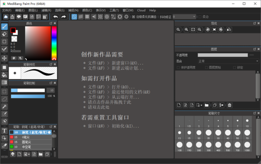This screenshot has width=261, height=164.
Task: Select the Text tool
Action: click(x=4, y=131)
